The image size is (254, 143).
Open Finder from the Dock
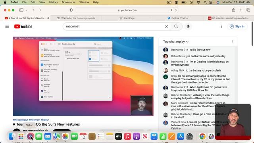(12, 136)
